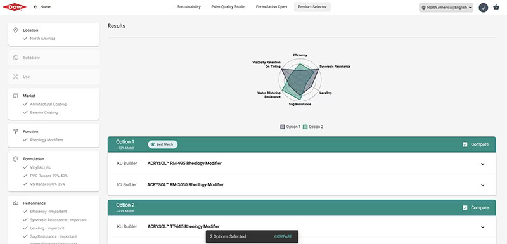This screenshot has width=507, height=244.
Task: Uncheck Compare for Option 2
Action: click(x=465, y=207)
